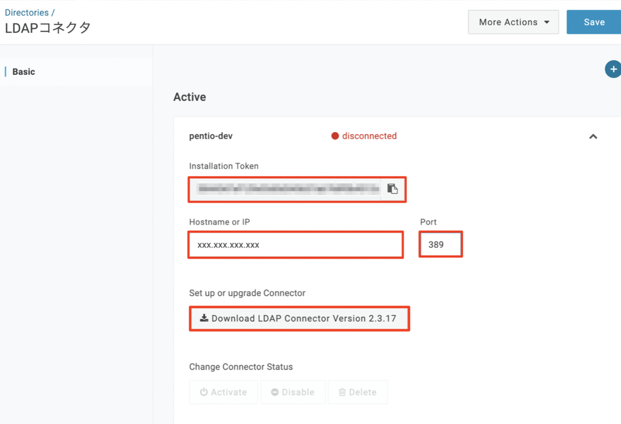This screenshot has width=621, height=424.
Task: Click the plus icon to add connector
Action: (613, 69)
